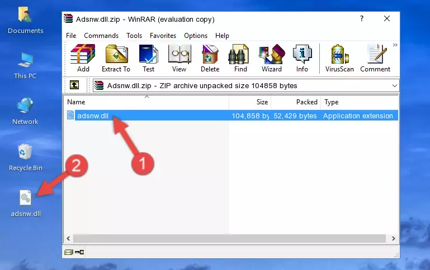Click the WinRAR title bar icon
This screenshot has width=430, height=270.
(68, 19)
